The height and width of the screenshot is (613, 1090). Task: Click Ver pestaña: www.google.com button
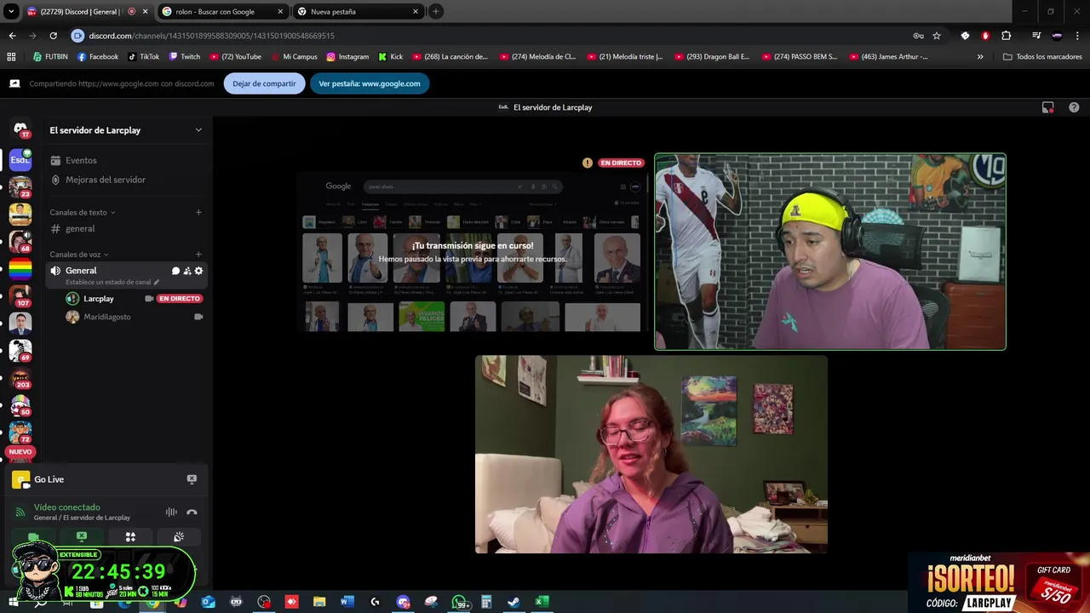coord(370,83)
